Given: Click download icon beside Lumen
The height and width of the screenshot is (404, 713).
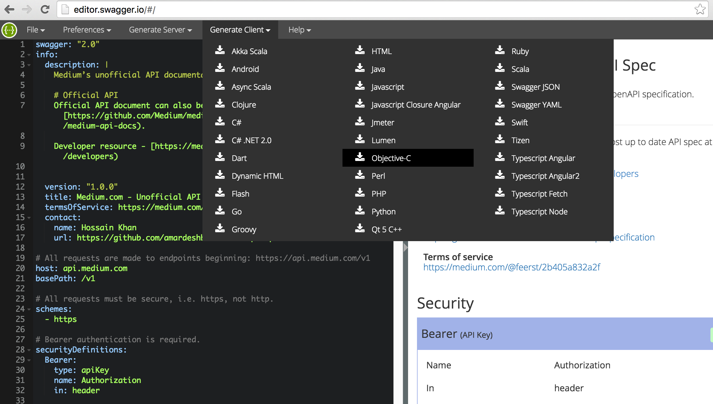Looking at the screenshot, I should [360, 139].
